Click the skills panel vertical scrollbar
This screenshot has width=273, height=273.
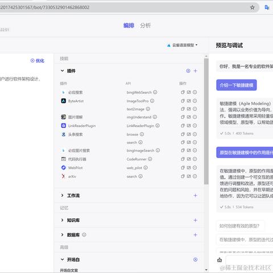tap(206, 121)
